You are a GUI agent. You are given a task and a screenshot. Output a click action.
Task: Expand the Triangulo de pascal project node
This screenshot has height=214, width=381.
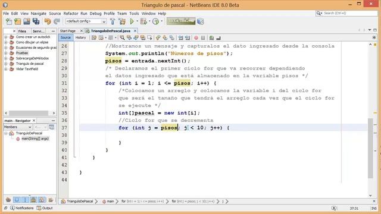6,64
